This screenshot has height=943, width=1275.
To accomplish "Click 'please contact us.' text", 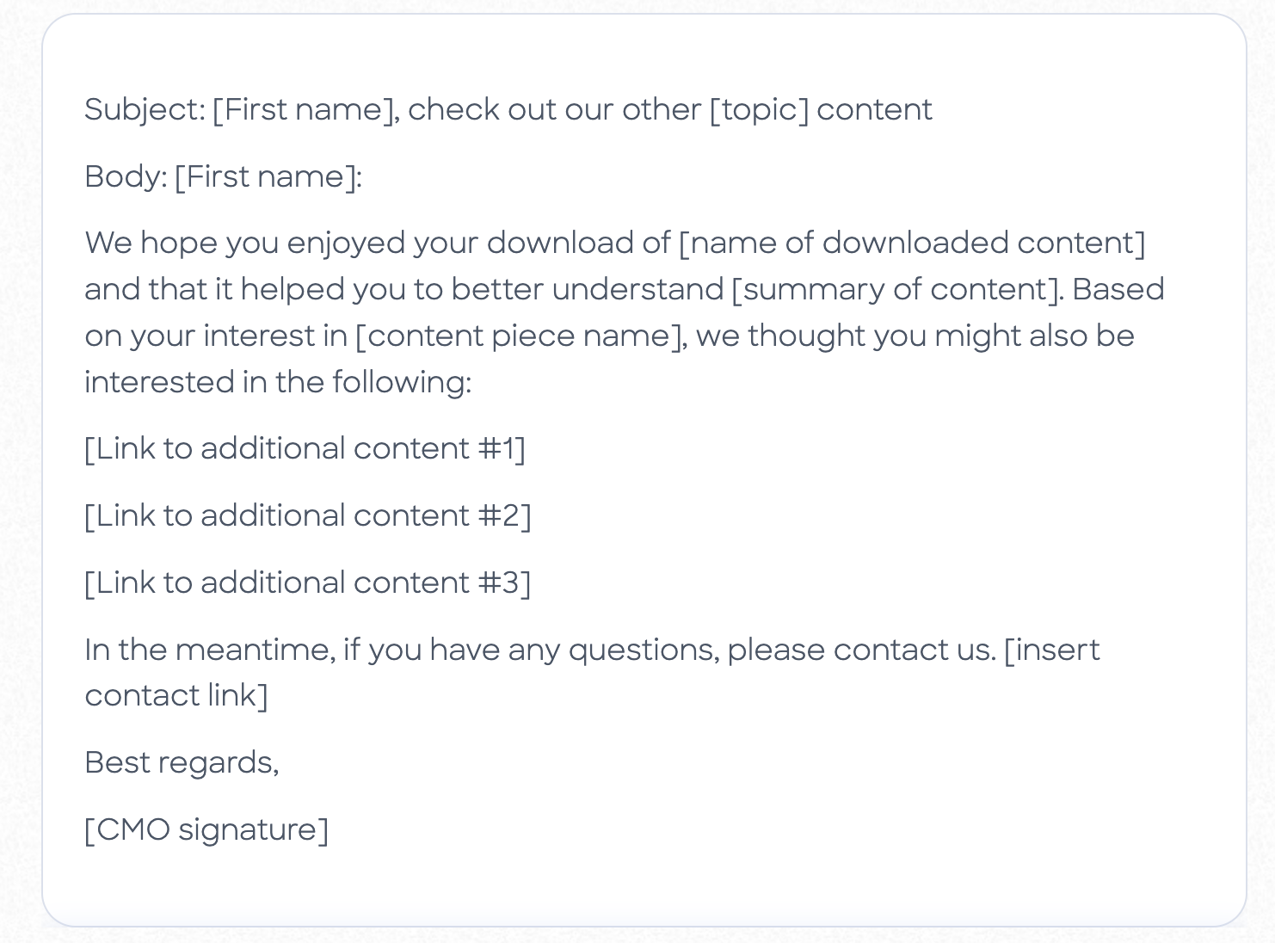I will pyautogui.click(x=862, y=650).
